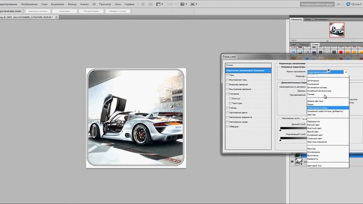Enable the Внутреннее свечение checkbox
The width and height of the screenshot is (363, 204).
pos(227,89)
